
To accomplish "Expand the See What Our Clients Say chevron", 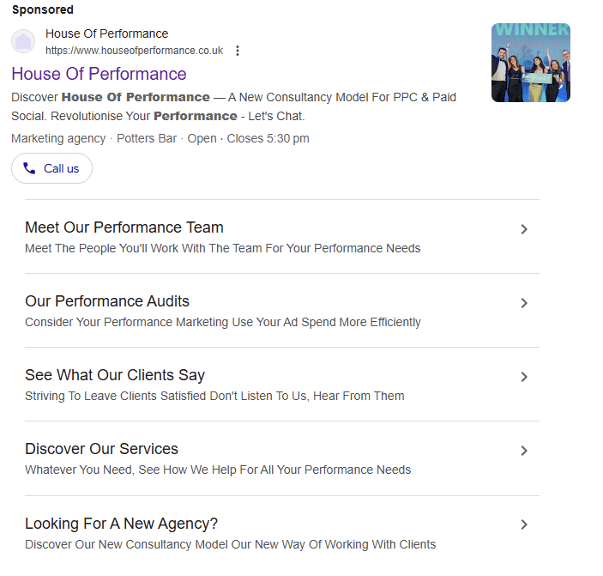I will tap(524, 377).
